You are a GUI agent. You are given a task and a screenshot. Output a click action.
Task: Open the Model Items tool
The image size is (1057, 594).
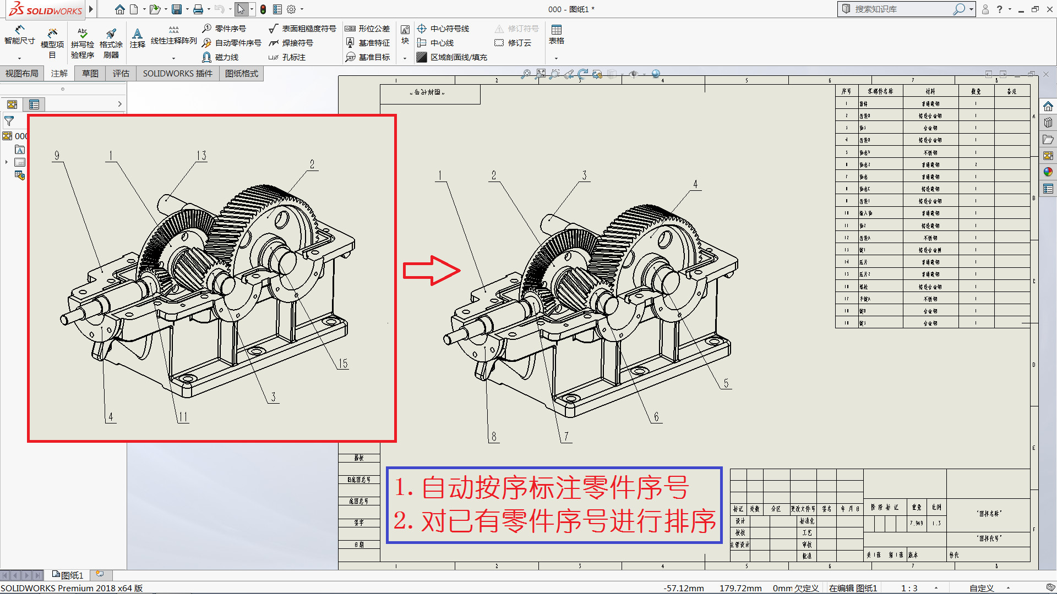(52, 43)
